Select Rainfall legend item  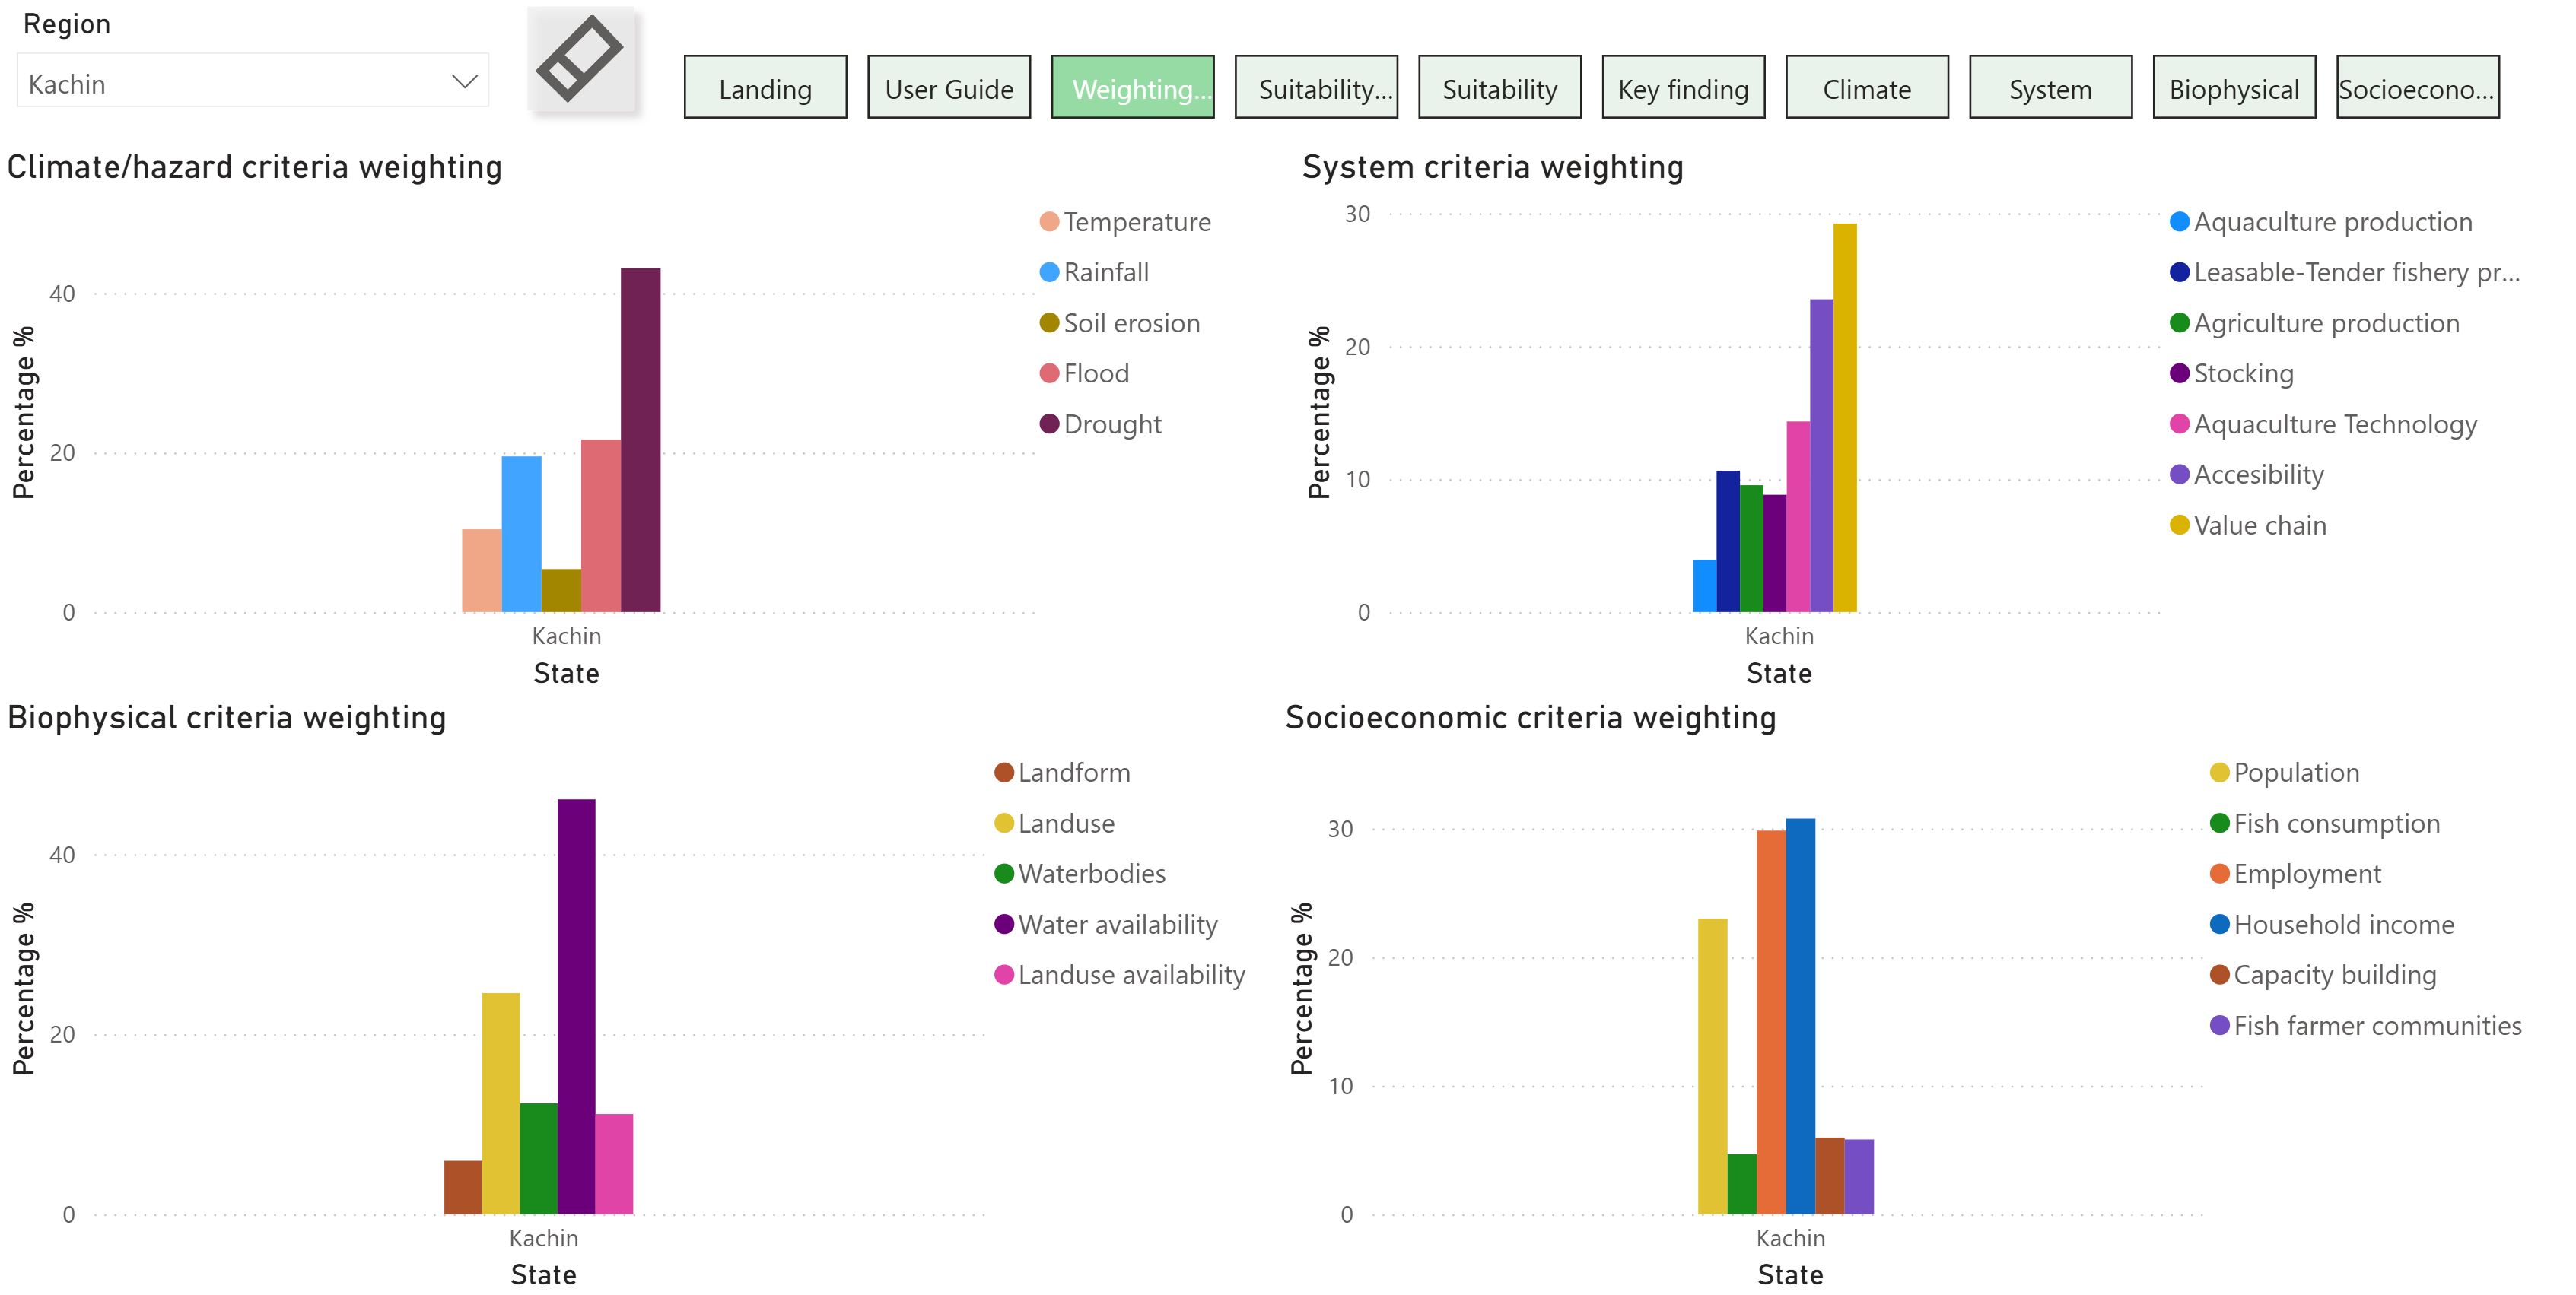1095,271
